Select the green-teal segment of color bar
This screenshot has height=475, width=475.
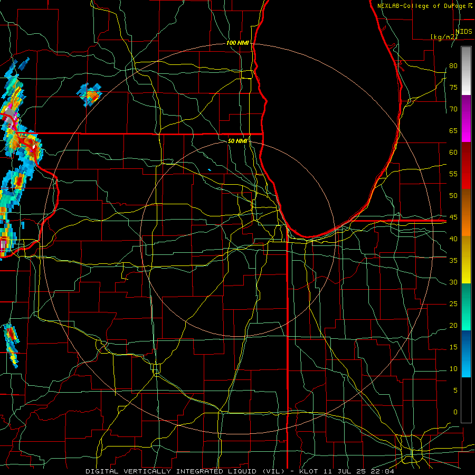click(x=466, y=307)
